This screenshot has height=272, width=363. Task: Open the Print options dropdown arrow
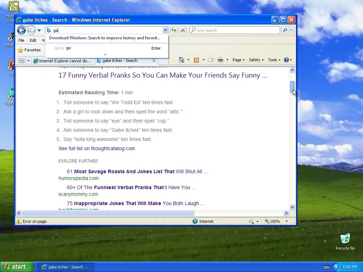tap(227, 60)
